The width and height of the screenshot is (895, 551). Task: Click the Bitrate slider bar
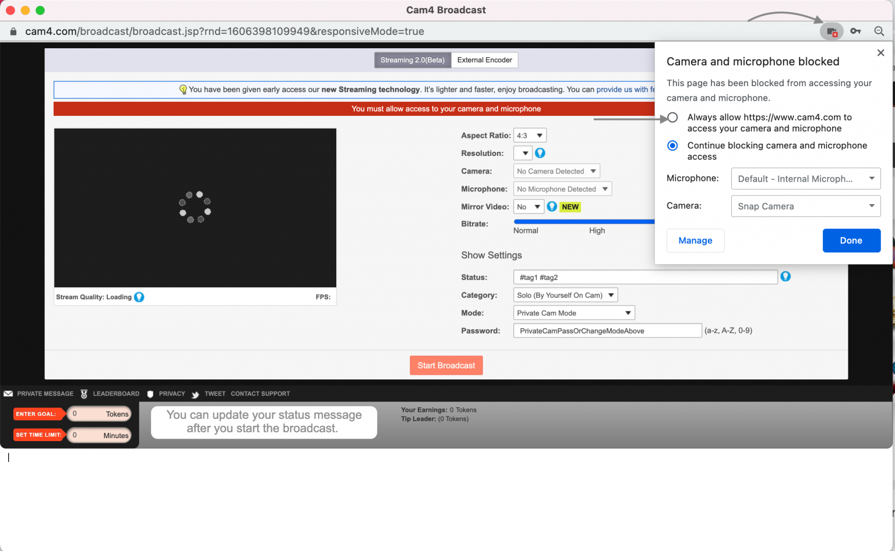click(583, 222)
